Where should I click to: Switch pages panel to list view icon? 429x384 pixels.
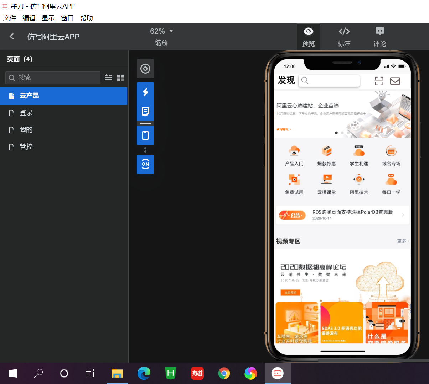[108, 77]
